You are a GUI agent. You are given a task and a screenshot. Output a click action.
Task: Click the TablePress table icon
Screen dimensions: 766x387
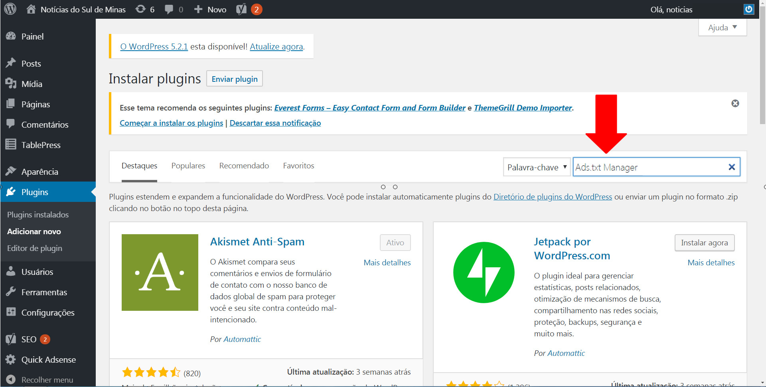(x=11, y=144)
